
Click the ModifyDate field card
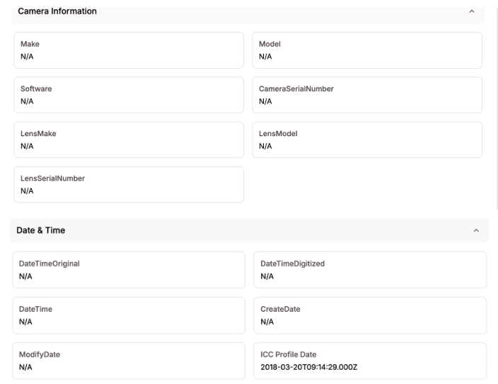129,361
